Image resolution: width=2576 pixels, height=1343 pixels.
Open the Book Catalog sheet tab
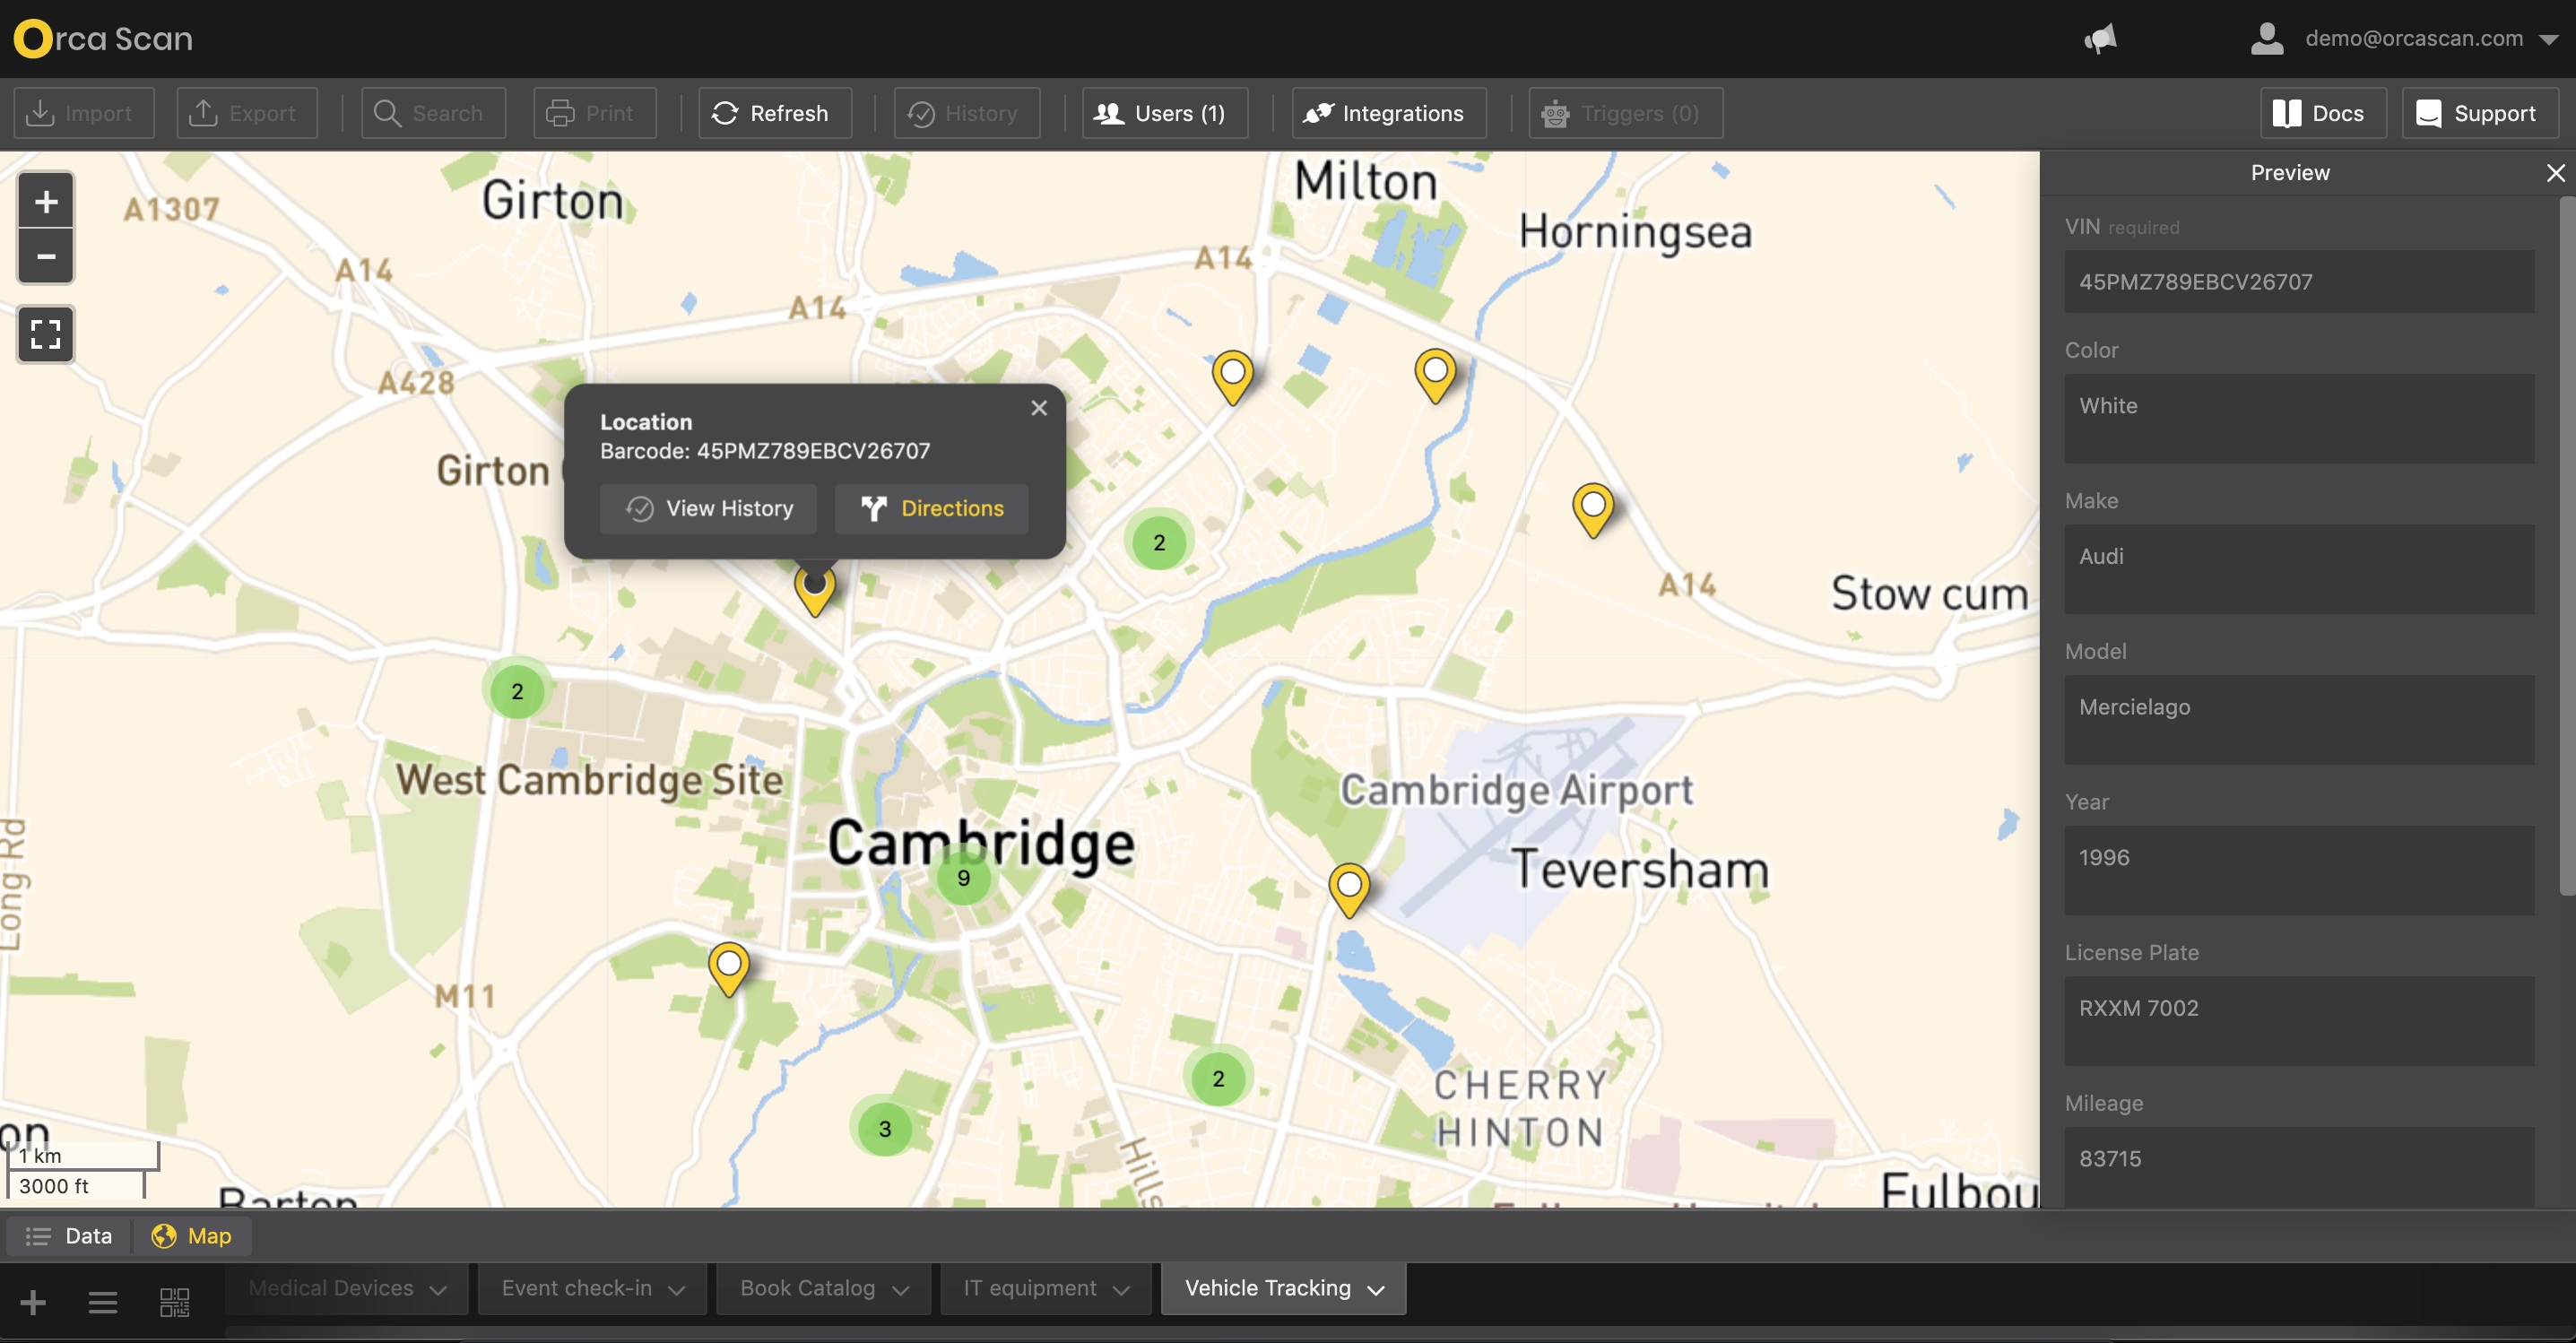point(807,1288)
